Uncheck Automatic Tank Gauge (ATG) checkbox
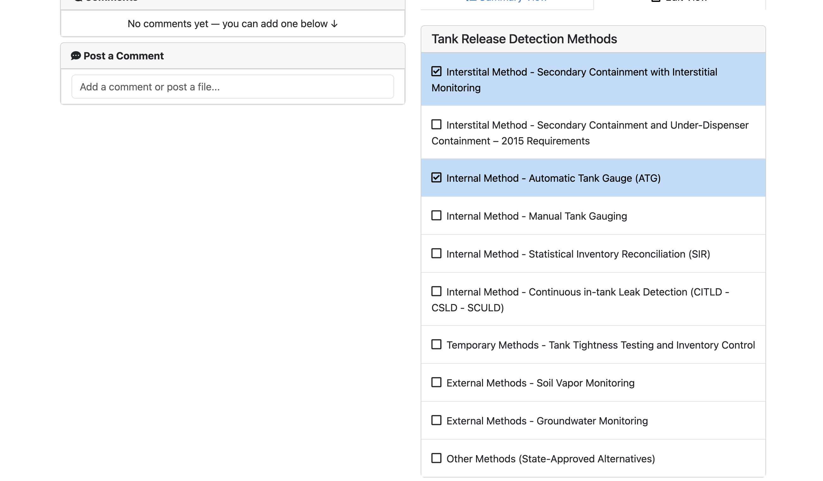Viewport: 823px width, 481px height. point(436,178)
